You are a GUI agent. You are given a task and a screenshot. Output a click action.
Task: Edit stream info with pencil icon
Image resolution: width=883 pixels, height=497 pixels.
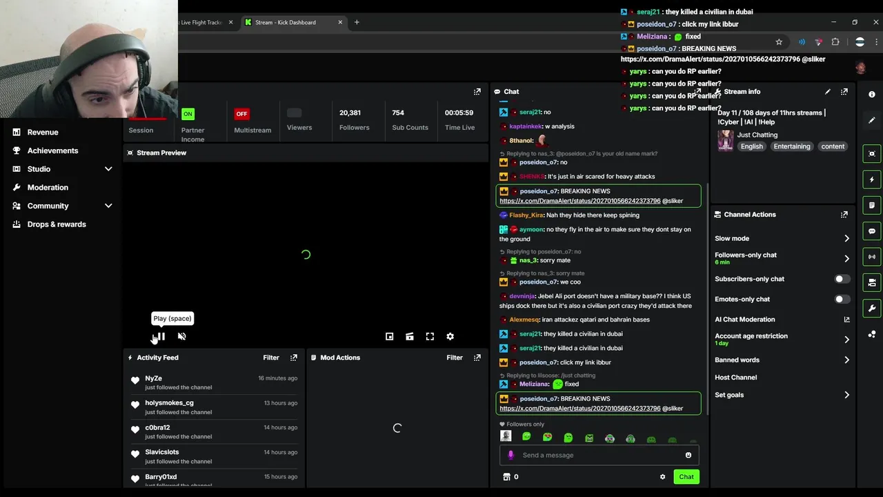(x=827, y=92)
